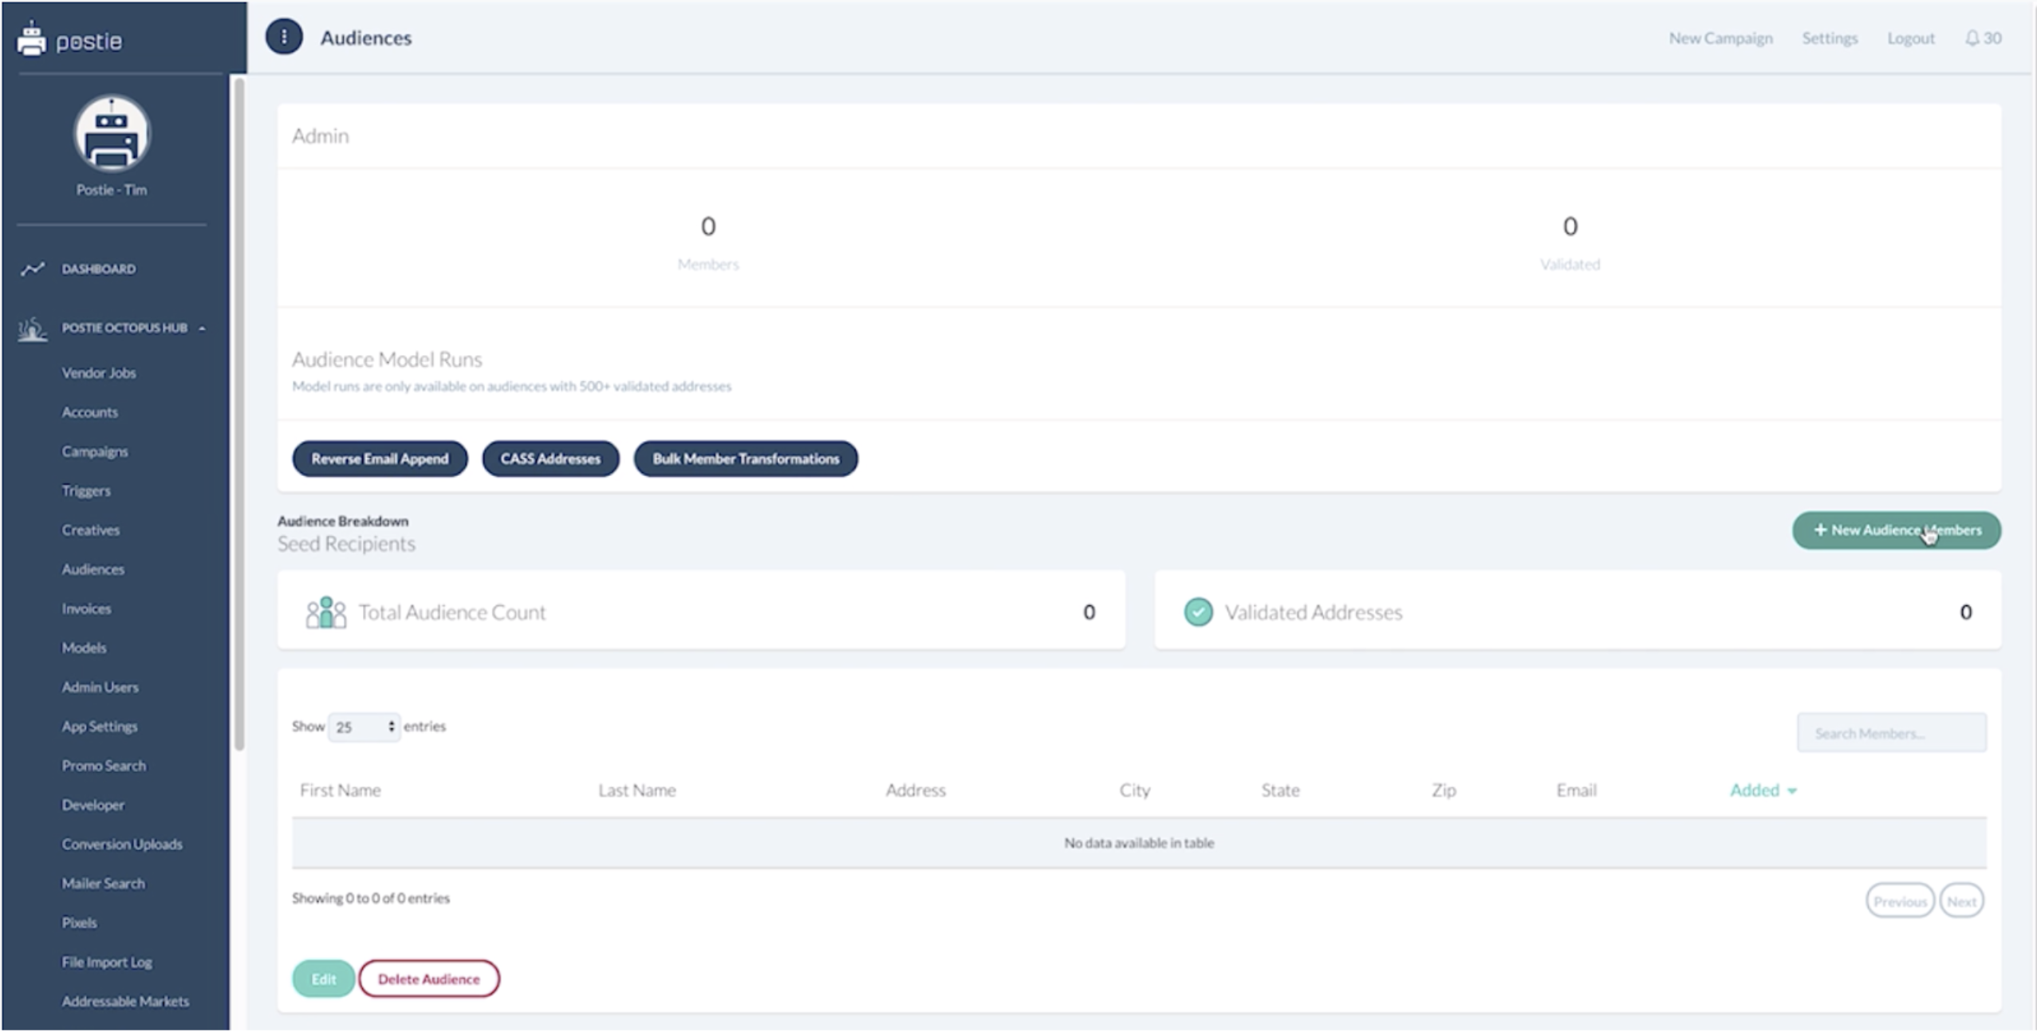Click the Validated Addresses checkmark icon
Screen dimensions: 2037x1032
click(1197, 613)
